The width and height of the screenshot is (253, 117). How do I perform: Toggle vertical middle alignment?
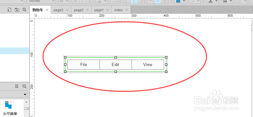click(158, 1)
